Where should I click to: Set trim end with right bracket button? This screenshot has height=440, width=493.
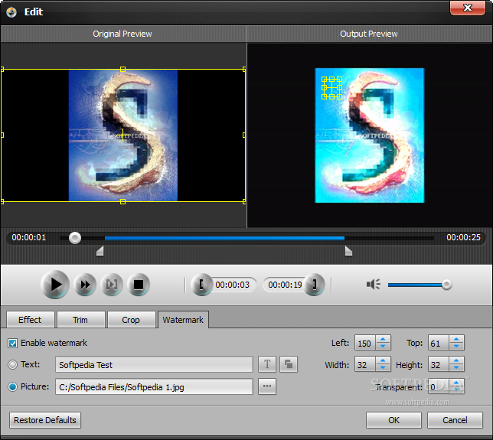point(314,285)
